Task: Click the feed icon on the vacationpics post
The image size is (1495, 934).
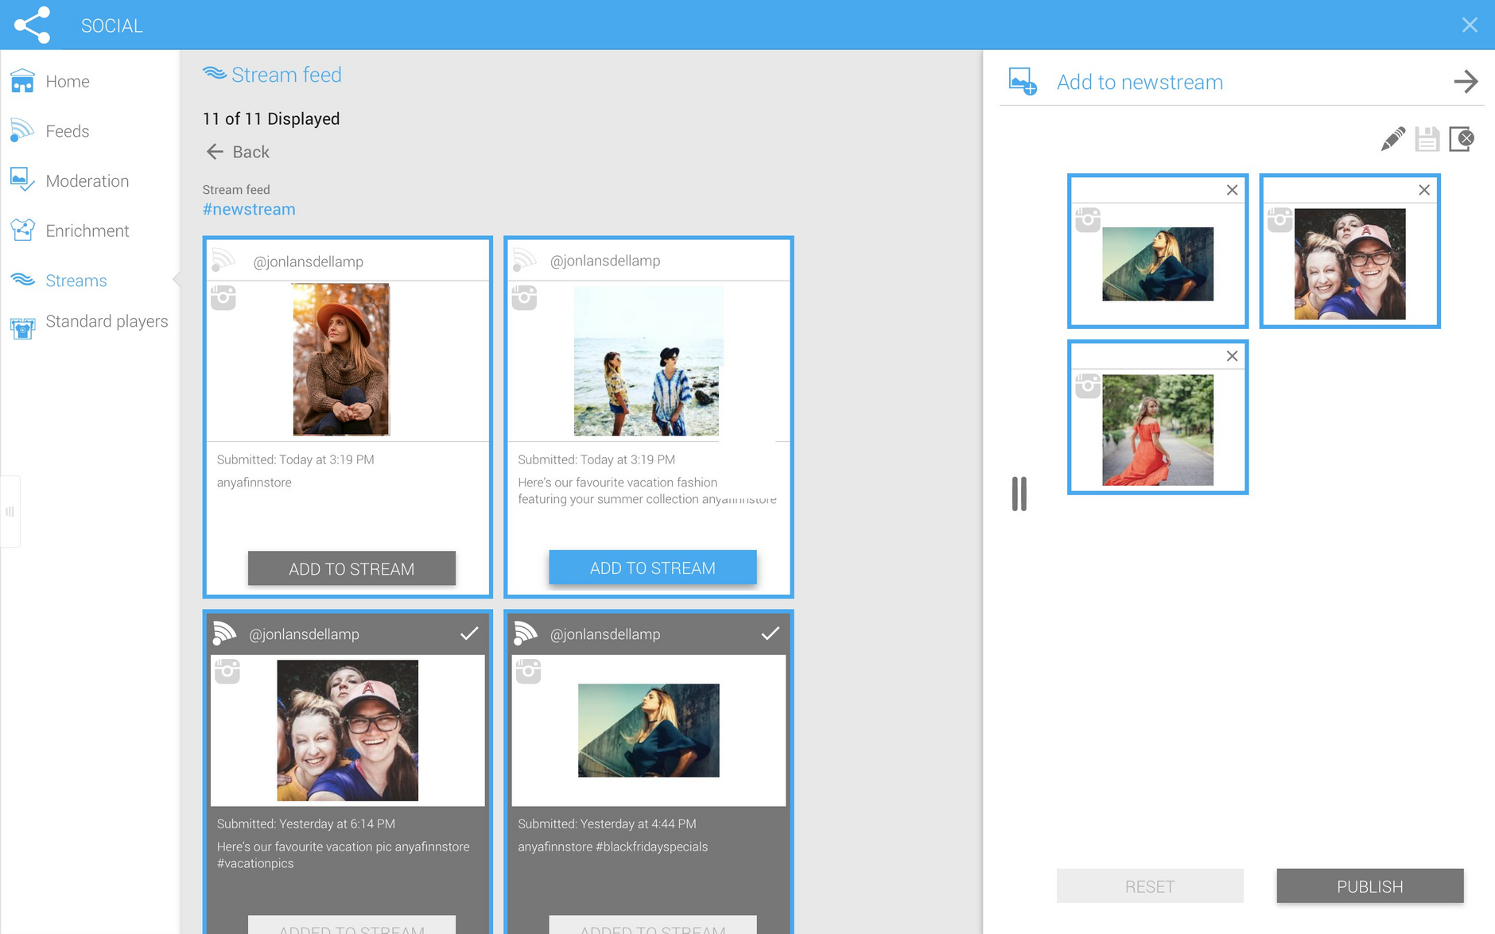Action: [x=224, y=634]
